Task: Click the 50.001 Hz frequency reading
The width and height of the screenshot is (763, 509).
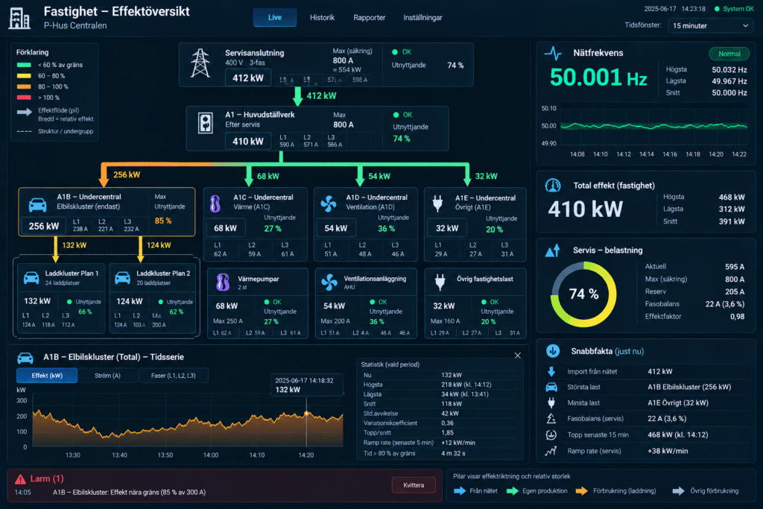Action: coord(598,78)
